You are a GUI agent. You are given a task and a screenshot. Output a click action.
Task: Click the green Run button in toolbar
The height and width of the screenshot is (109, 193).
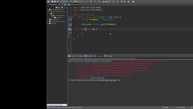[91, 2]
